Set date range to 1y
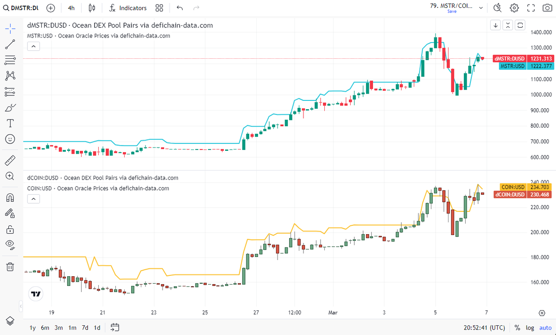 [x=32, y=328]
